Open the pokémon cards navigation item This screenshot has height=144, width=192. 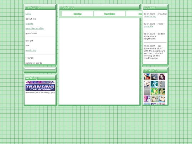(34, 63)
